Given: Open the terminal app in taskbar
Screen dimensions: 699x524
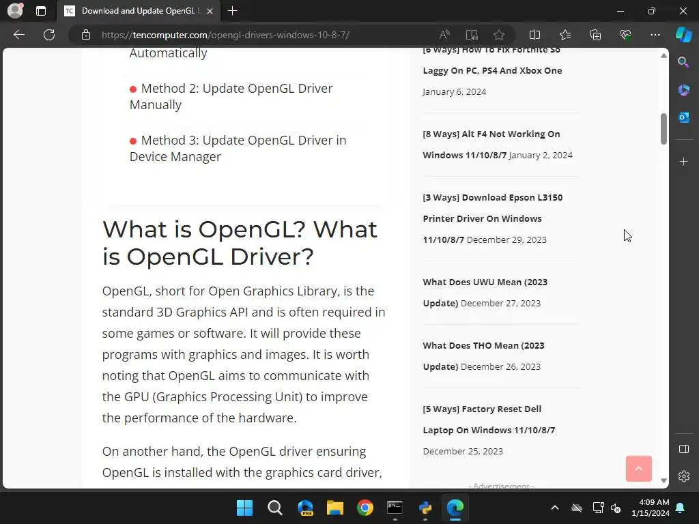Looking at the screenshot, I should (395, 508).
